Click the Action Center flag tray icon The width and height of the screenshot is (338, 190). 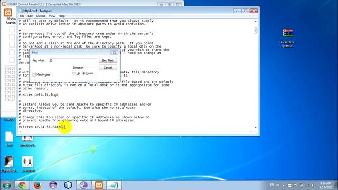click(x=296, y=185)
